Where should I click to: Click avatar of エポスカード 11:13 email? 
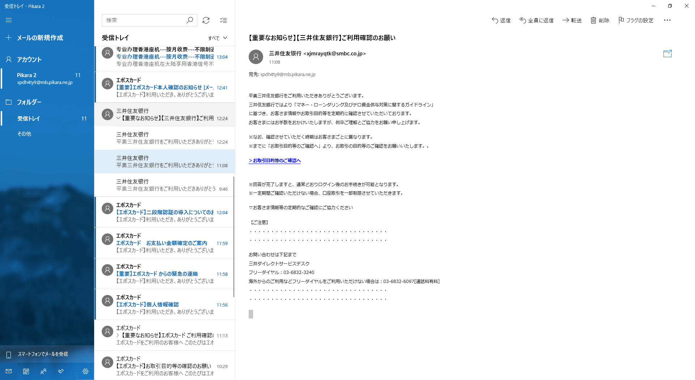108,332
